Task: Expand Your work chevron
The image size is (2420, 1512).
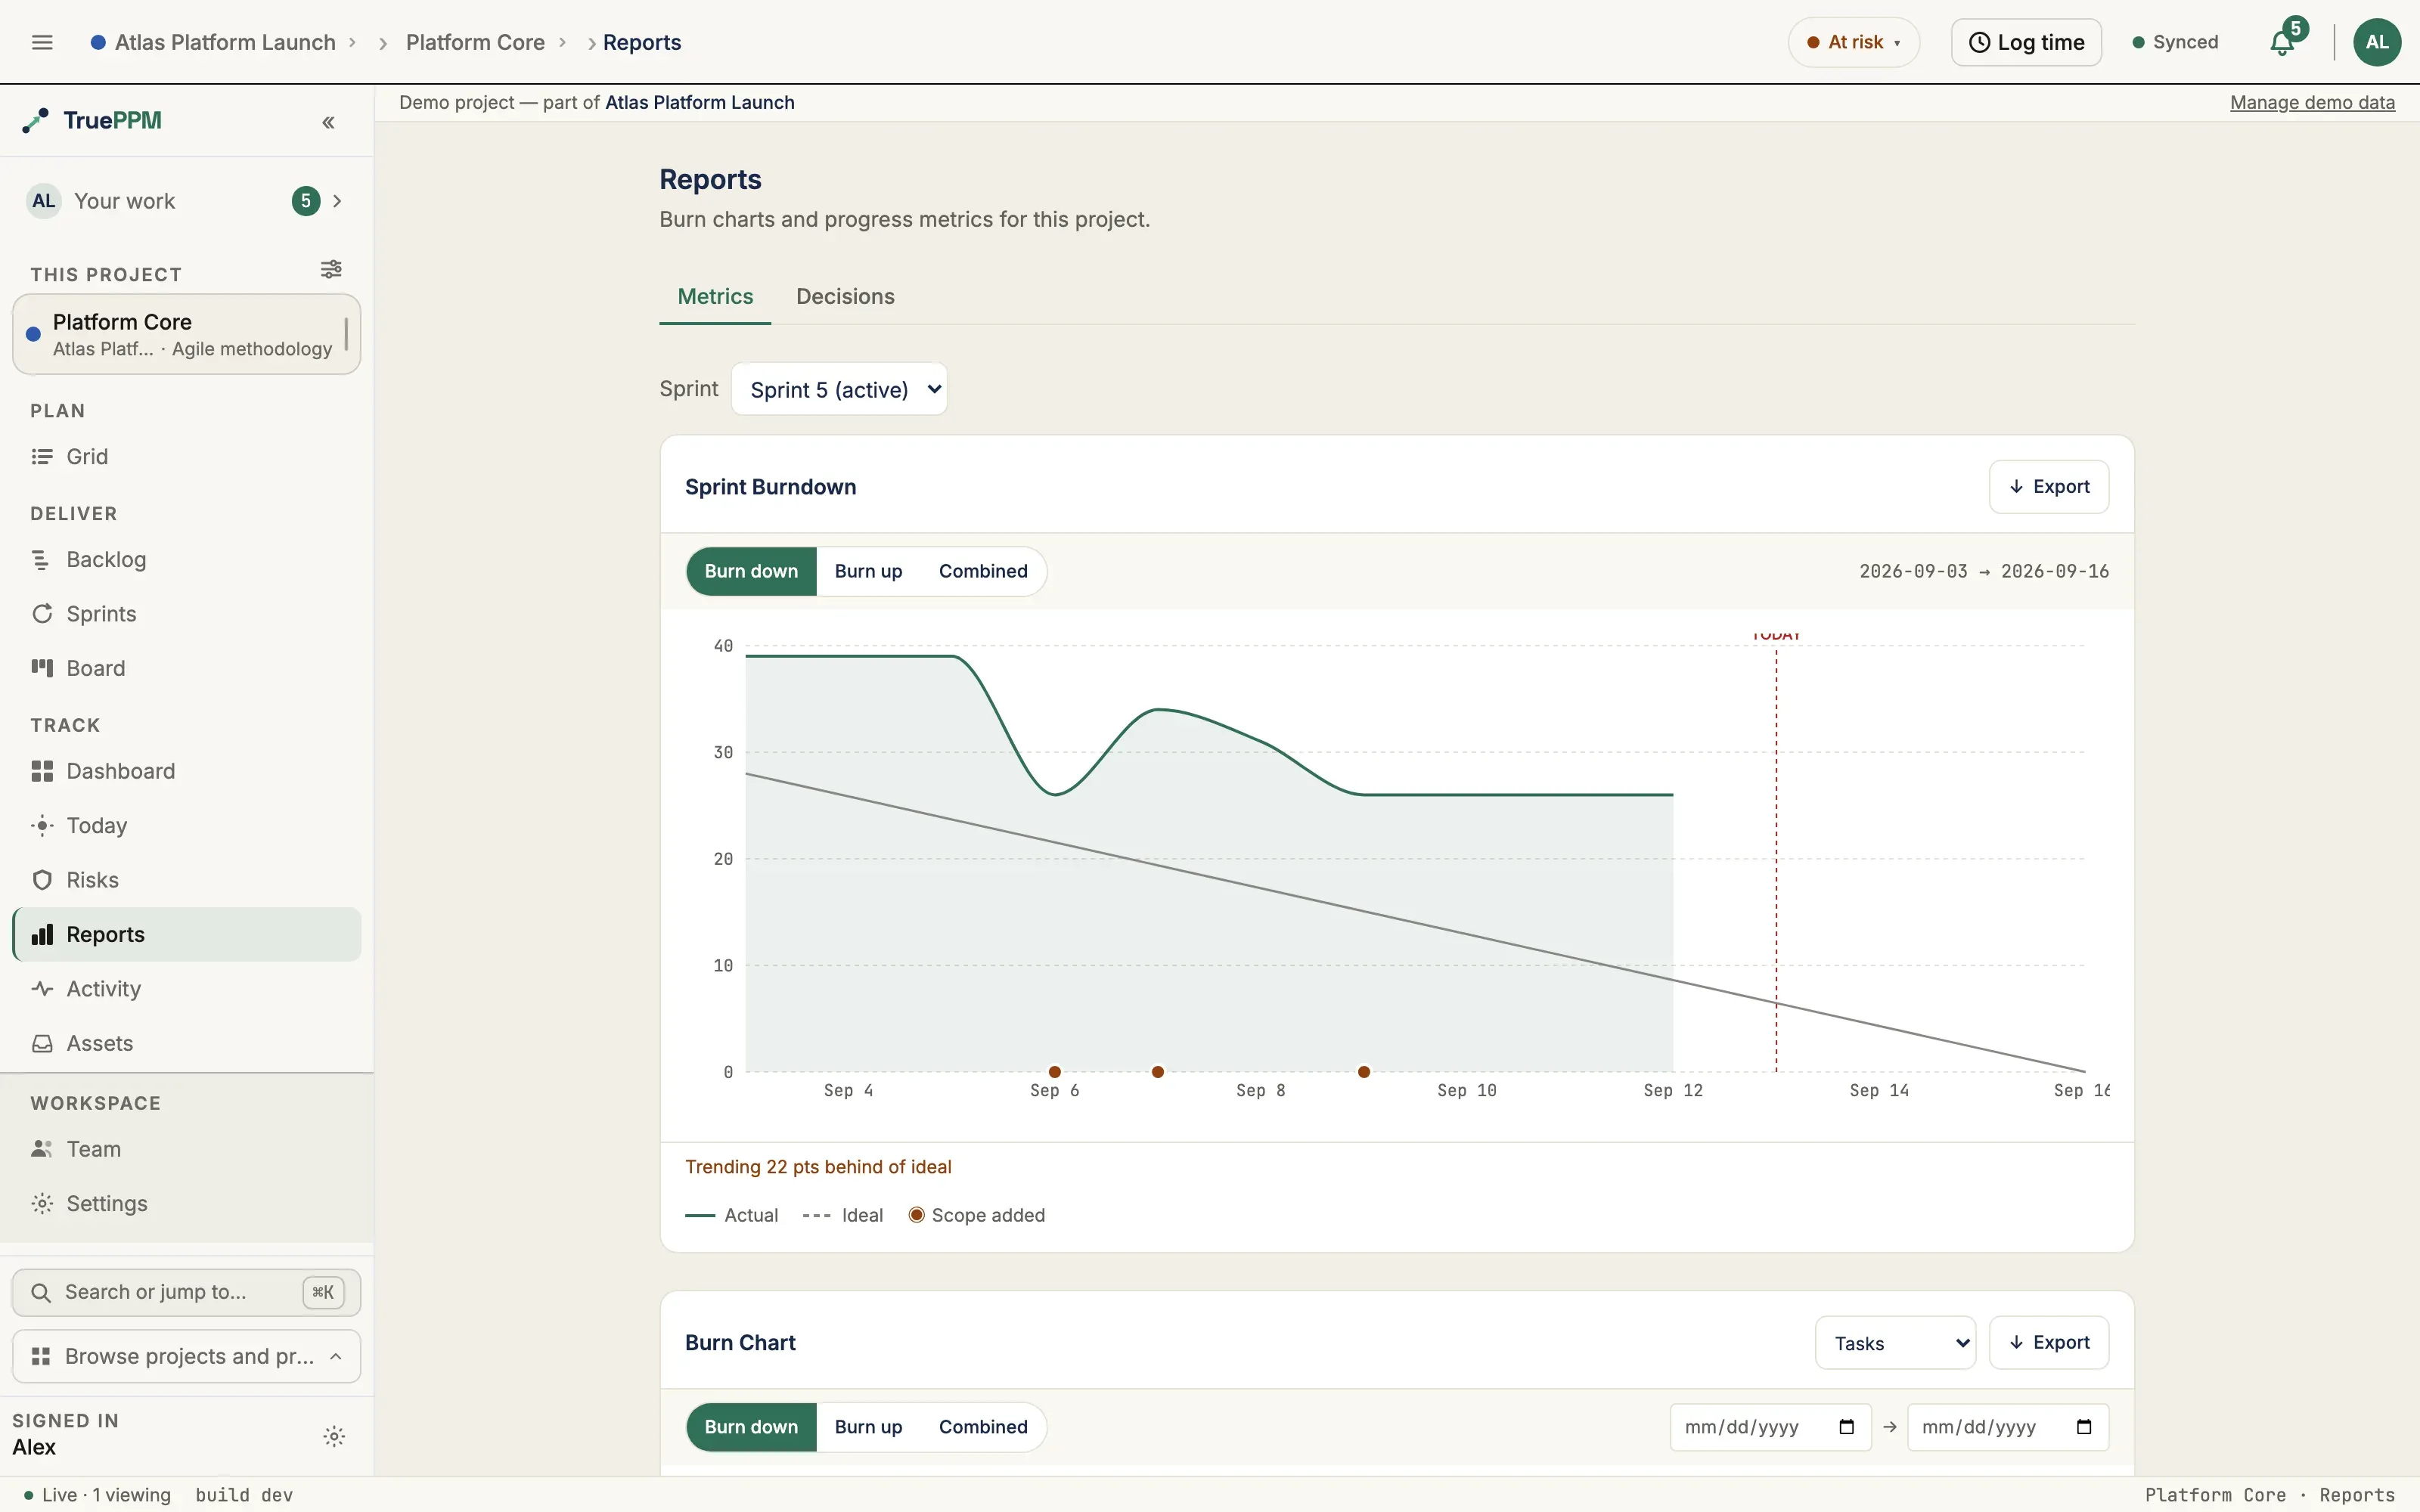Action: 338,201
